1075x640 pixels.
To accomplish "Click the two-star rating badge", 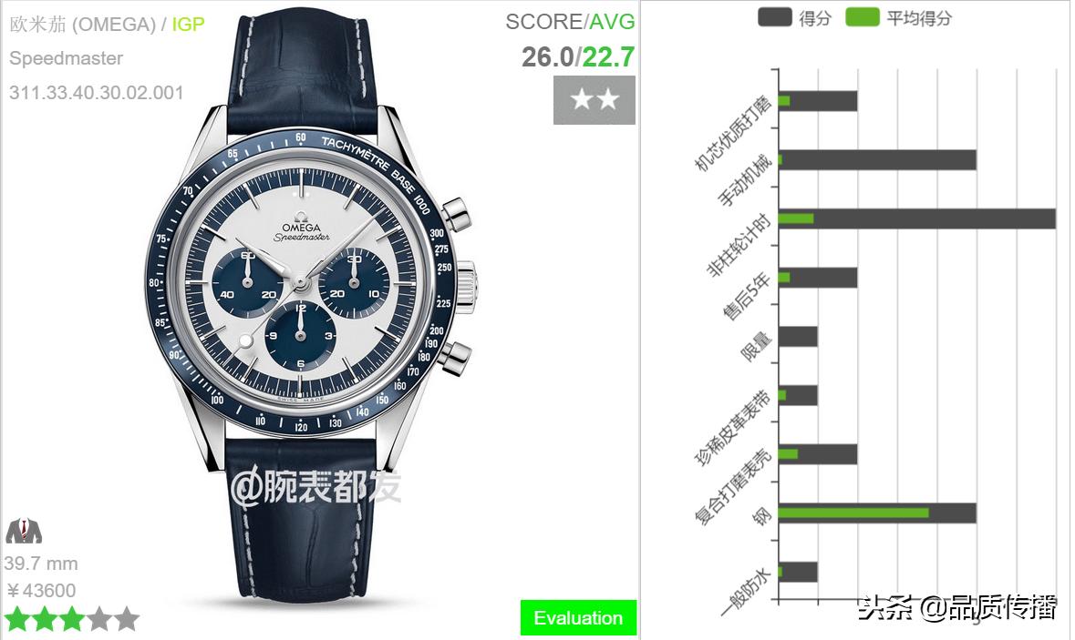I will [x=594, y=100].
